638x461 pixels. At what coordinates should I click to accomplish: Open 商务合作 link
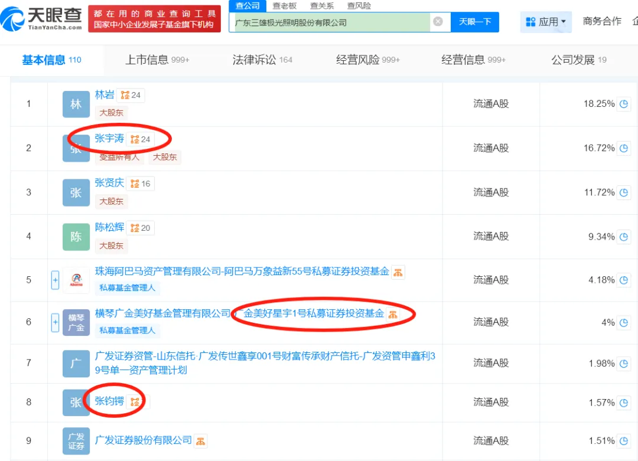[602, 21]
